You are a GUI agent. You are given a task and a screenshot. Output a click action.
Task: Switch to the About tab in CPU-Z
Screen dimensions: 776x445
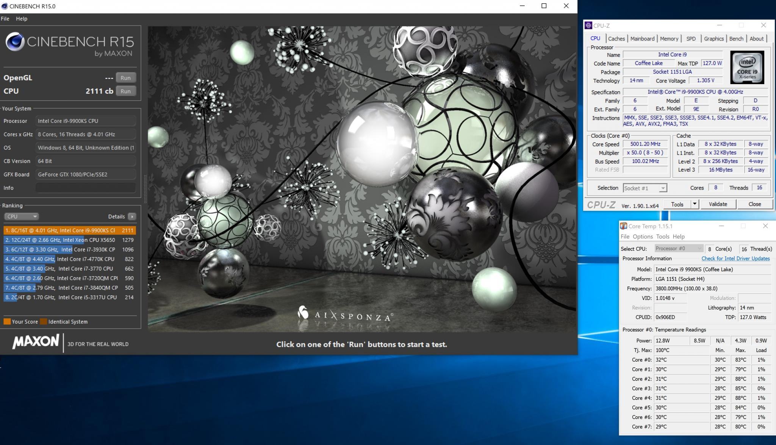click(x=756, y=39)
